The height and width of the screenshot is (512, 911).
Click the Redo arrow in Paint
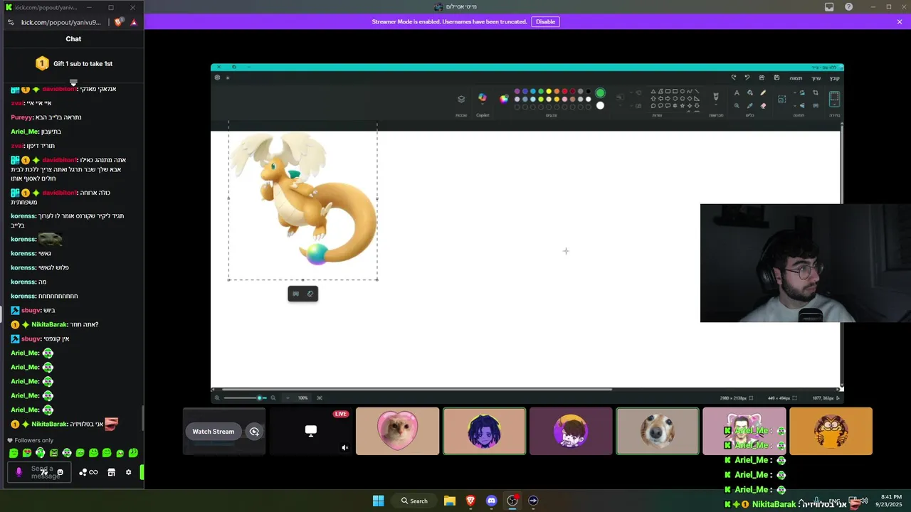pyautogui.click(x=734, y=78)
